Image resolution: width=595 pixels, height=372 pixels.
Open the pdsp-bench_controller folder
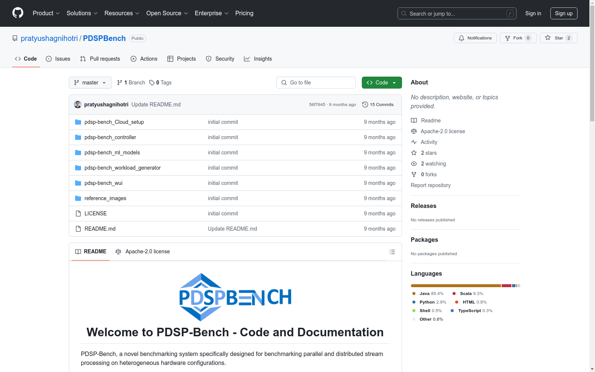point(110,137)
